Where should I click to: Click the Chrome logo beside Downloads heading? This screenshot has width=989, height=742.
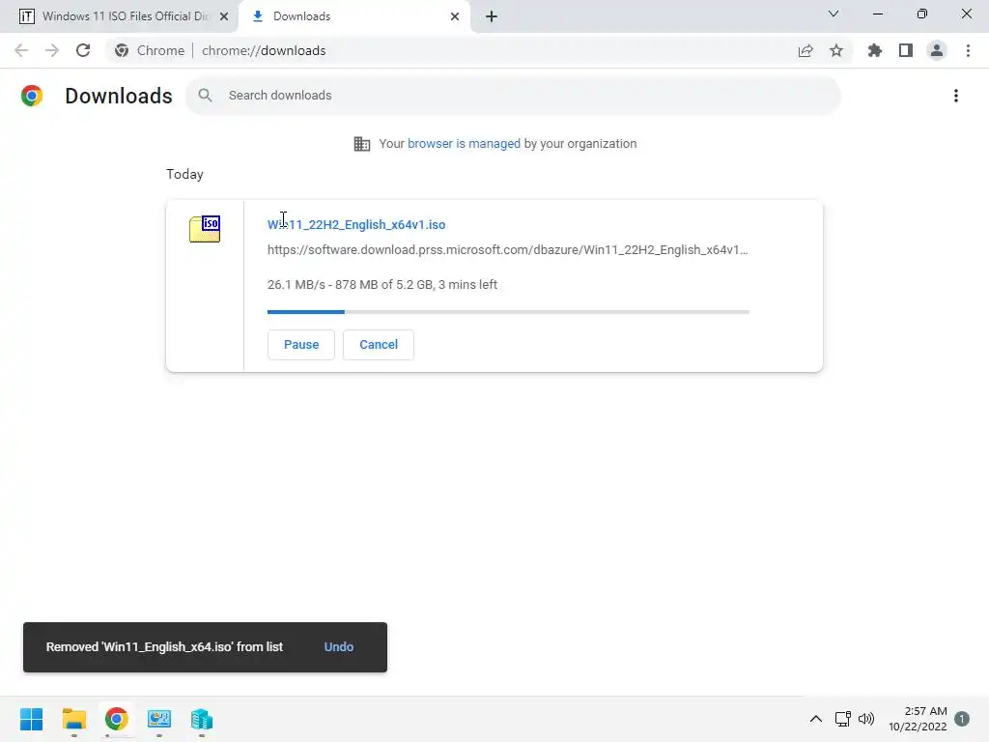pyautogui.click(x=32, y=96)
